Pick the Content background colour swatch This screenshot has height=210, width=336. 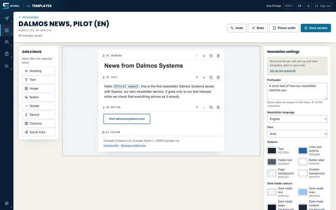point(303,173)
